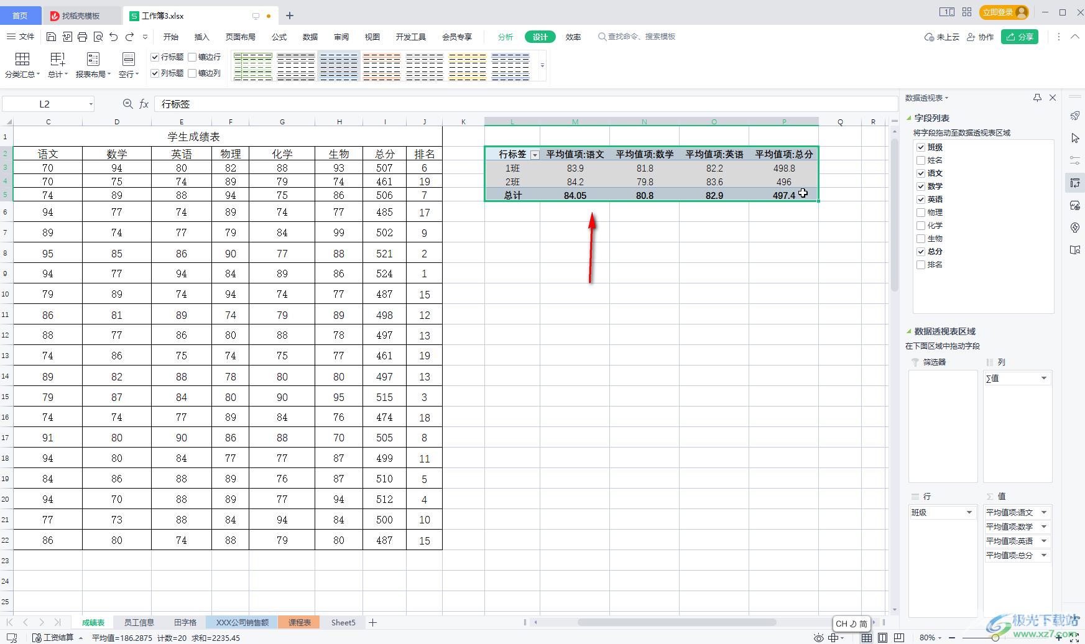Screen dimensions: 1085x644
Task: Click the Save icon in quick toolbar
Action: click(52, 37)
